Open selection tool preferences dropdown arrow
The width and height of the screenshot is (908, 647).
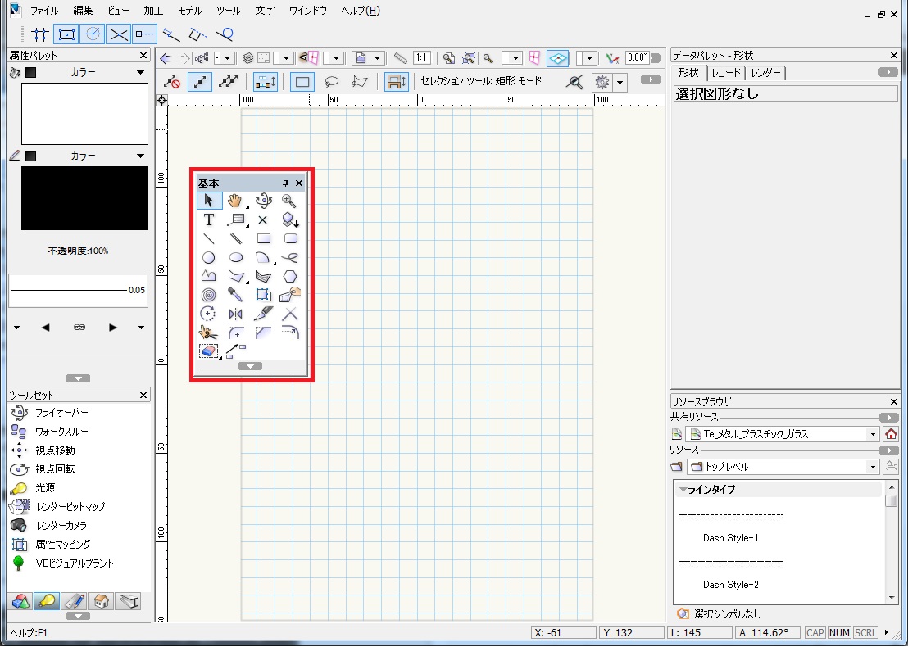620,82
